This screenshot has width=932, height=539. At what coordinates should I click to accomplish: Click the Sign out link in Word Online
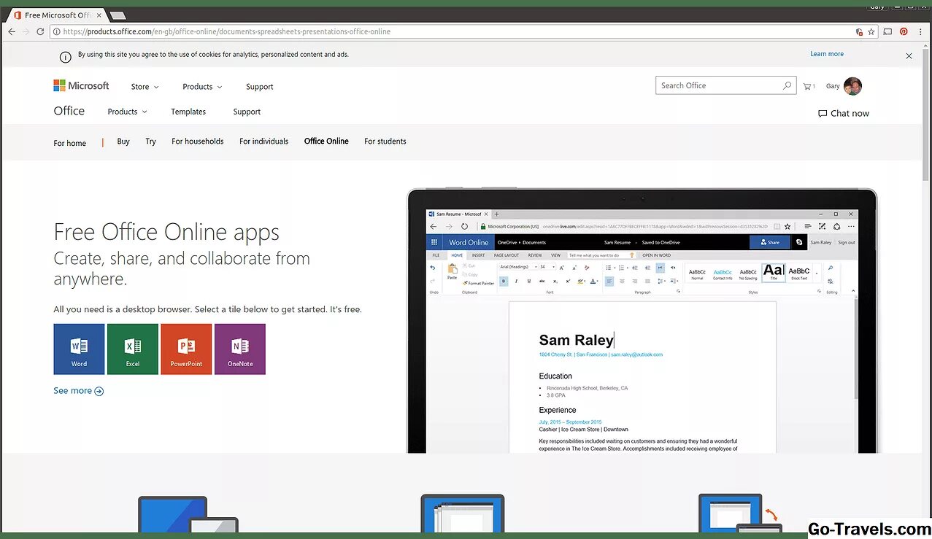coord(846,242)
